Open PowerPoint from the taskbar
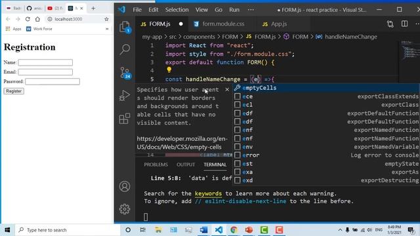Viewport: 420px width, 236px height. 249,230
